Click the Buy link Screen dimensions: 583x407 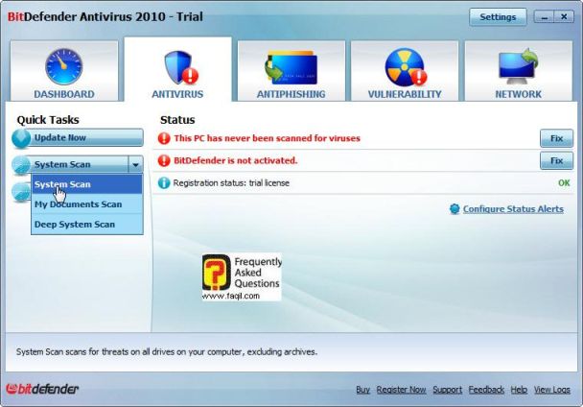click(x=362, y=390)
